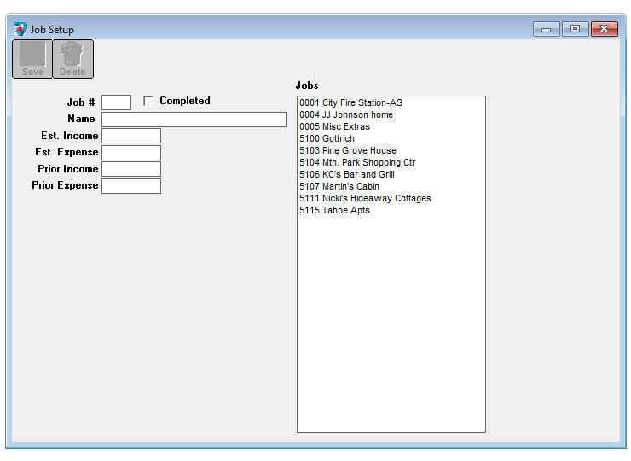Pick 5103 Pine Grove House job
The height and width of the screenshot is (461, 631).
click(348, 150)
